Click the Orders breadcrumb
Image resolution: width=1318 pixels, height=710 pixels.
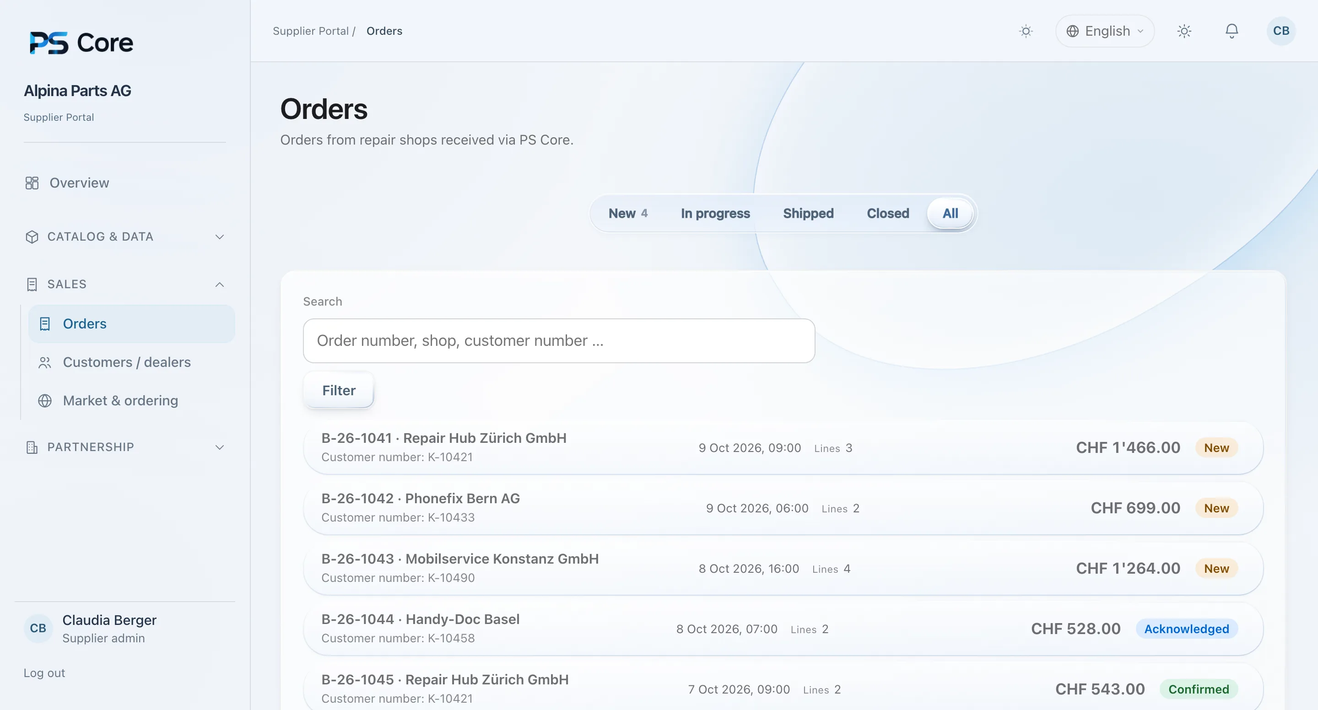pyautogui.click(x=384, y=31)
